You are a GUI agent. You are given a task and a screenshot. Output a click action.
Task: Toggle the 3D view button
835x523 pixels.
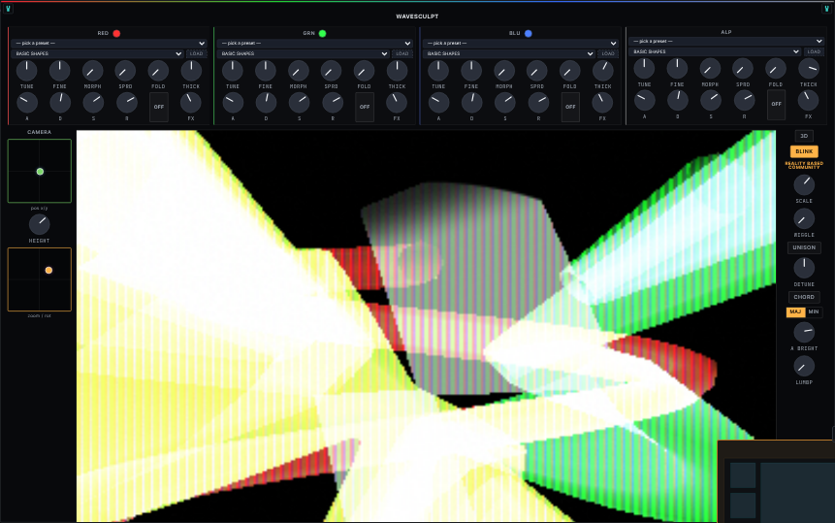pyautogui.click(x=804, y=136)
